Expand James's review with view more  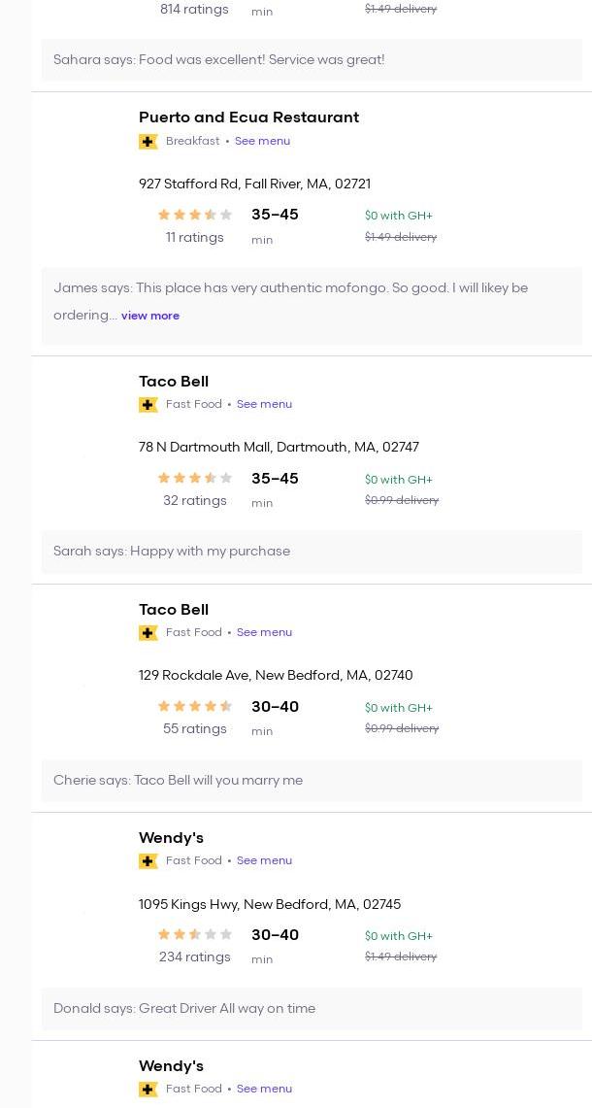[150, 316]
